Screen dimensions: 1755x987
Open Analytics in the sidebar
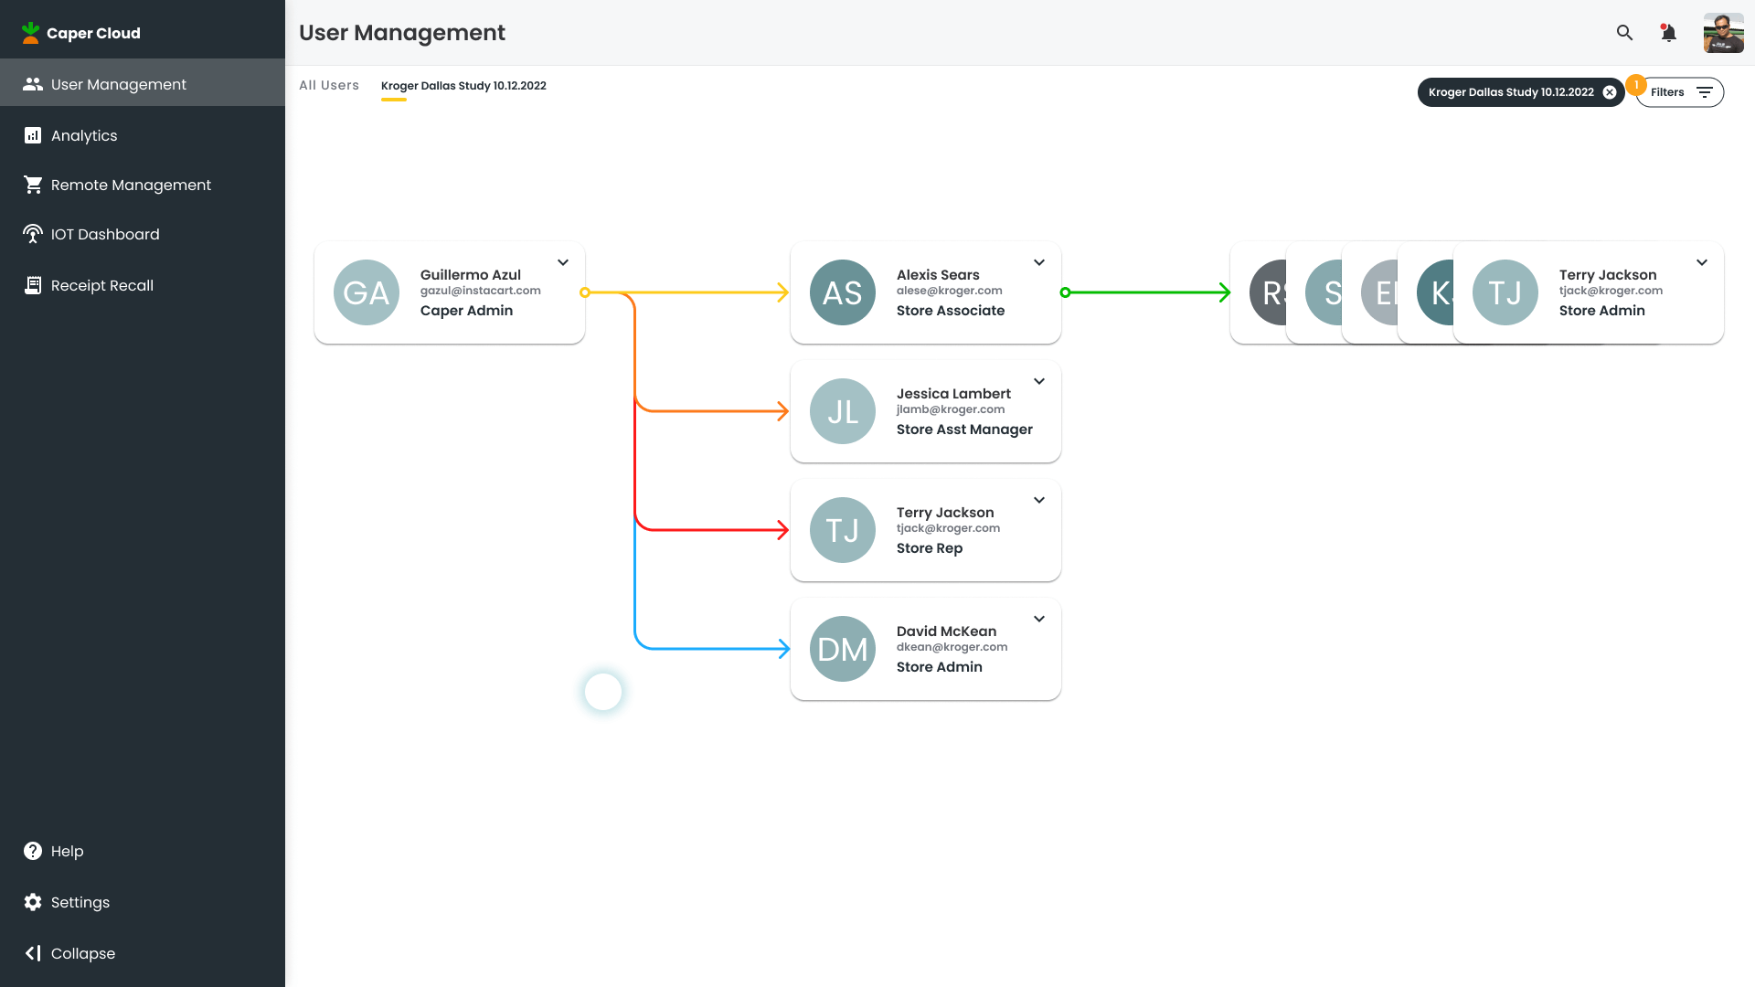tap(84, 135)
